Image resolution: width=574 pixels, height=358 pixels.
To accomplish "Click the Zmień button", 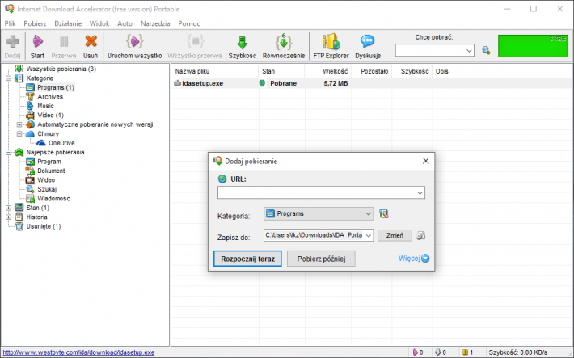I will click(395, 235).
